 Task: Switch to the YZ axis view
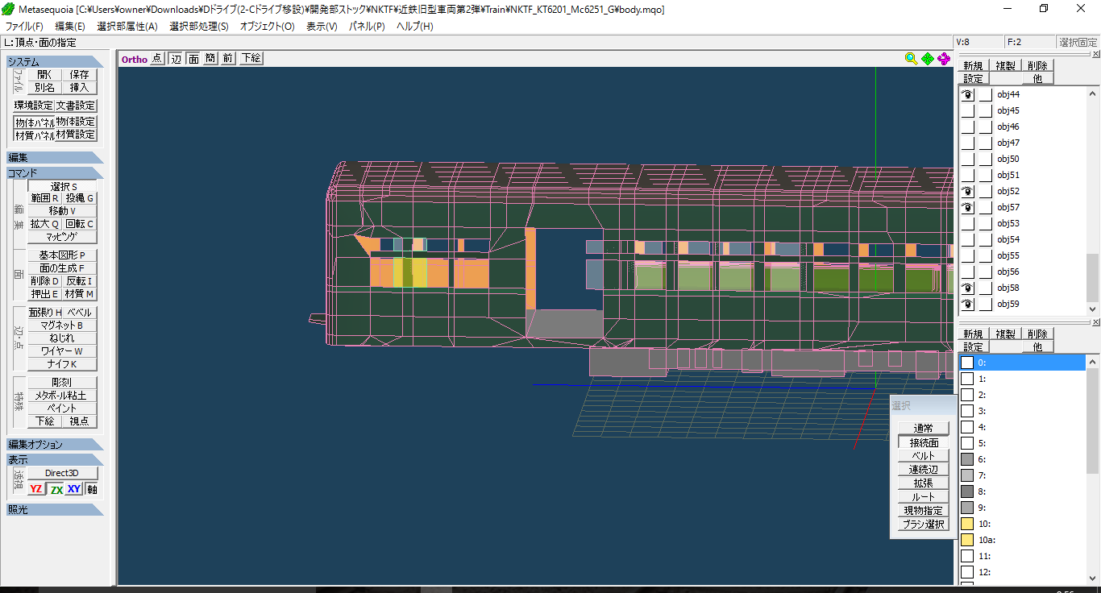(x=36, y=489)
